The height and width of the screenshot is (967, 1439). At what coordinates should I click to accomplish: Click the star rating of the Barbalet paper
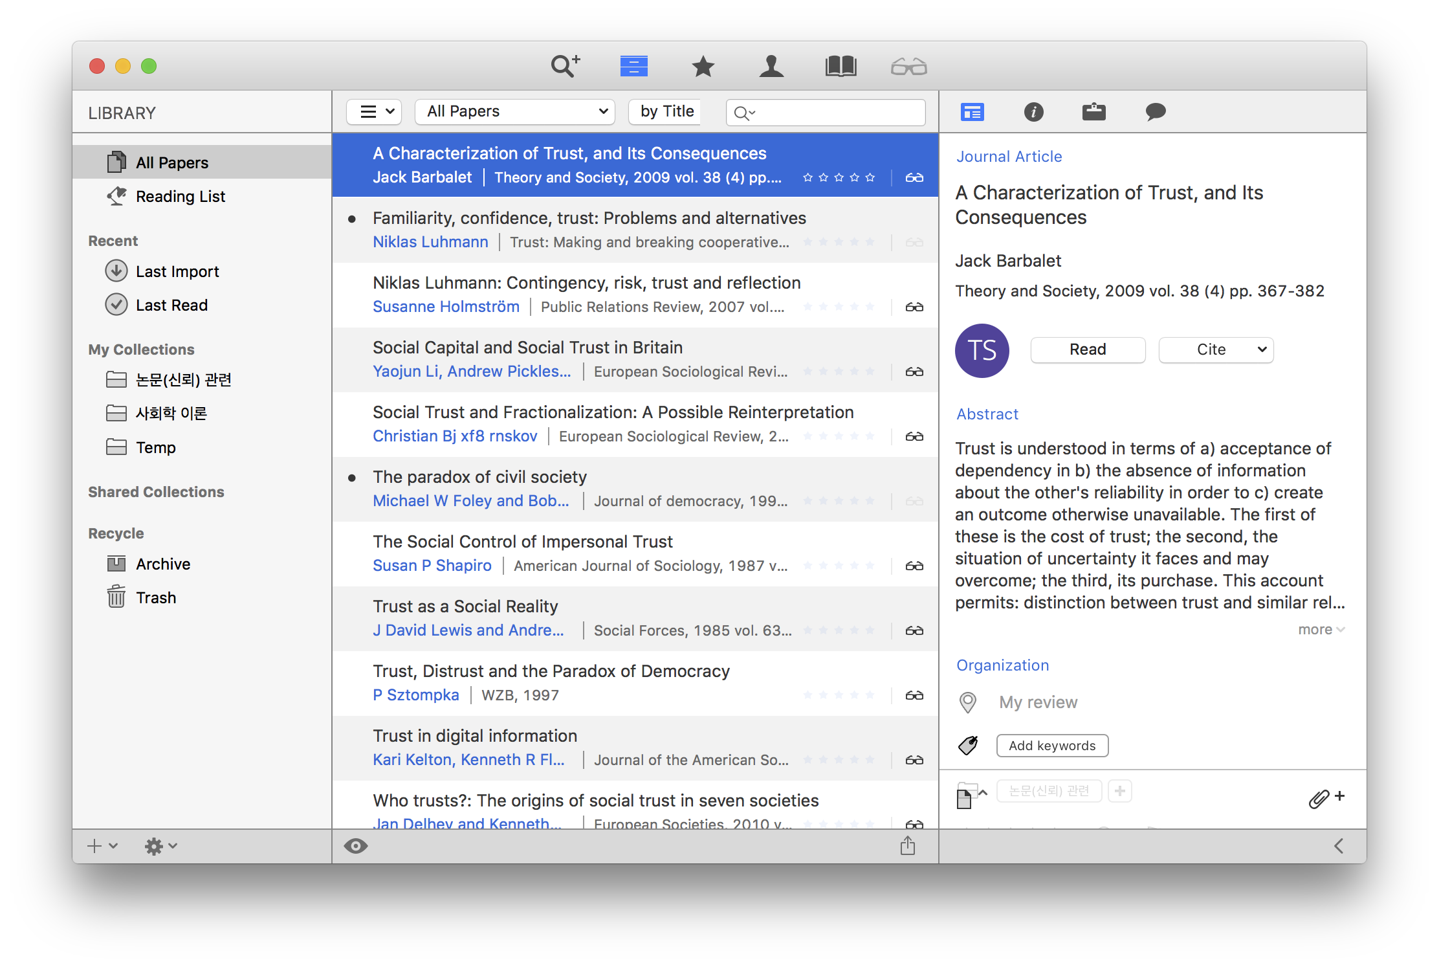click(x=839, y=177)
